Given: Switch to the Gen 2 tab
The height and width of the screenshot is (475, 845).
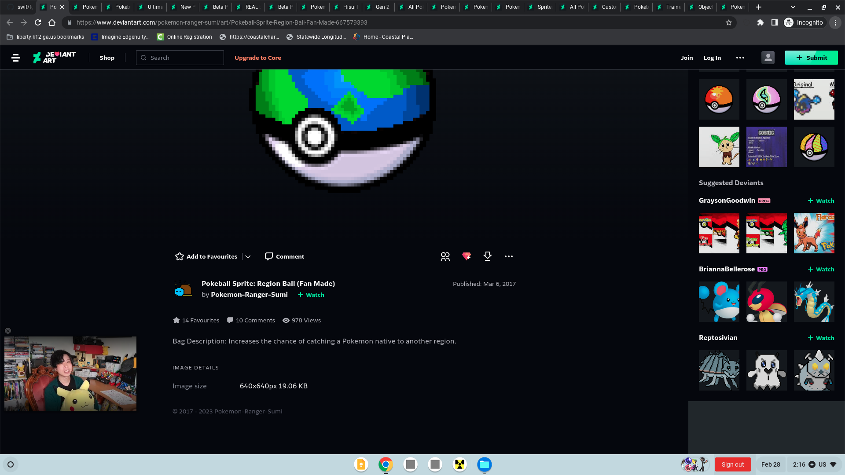Looking at the screenshot, I should coord(379,7).
